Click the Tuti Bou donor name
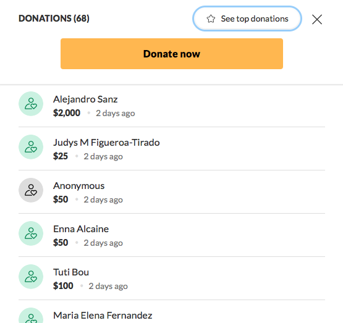The height and width of the screenshot is (323, 343). click(x=71, y=272)
